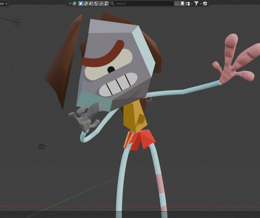Select the active box-select square icon
Image resolution: width=260 pixels, height=218 pixels.
(81, 4)
